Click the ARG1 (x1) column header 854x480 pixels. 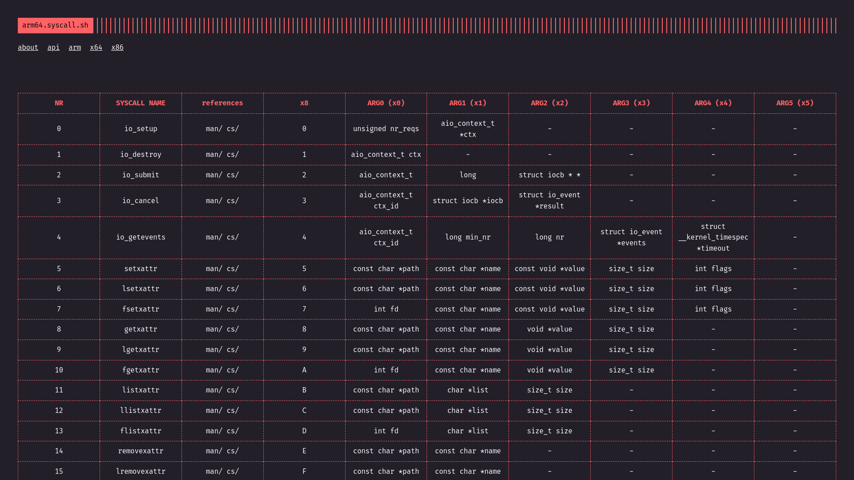pyautogui.click(x=468, y=103)
